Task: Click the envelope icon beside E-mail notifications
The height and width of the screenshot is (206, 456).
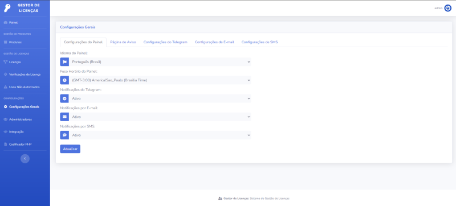Action: tap(64, 117)
